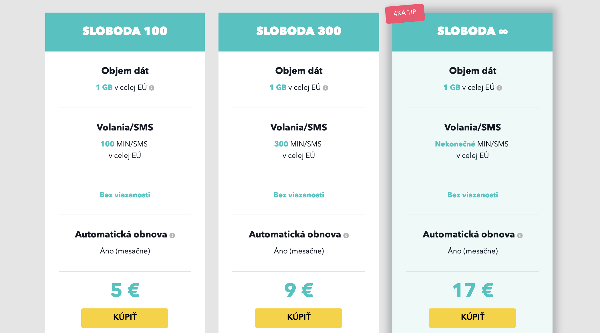The width and height of the screenshot is (600, 333).
Task: Buy the Sloboda 100 plan with KÚPIŤ
Action: tap(125, 318)
